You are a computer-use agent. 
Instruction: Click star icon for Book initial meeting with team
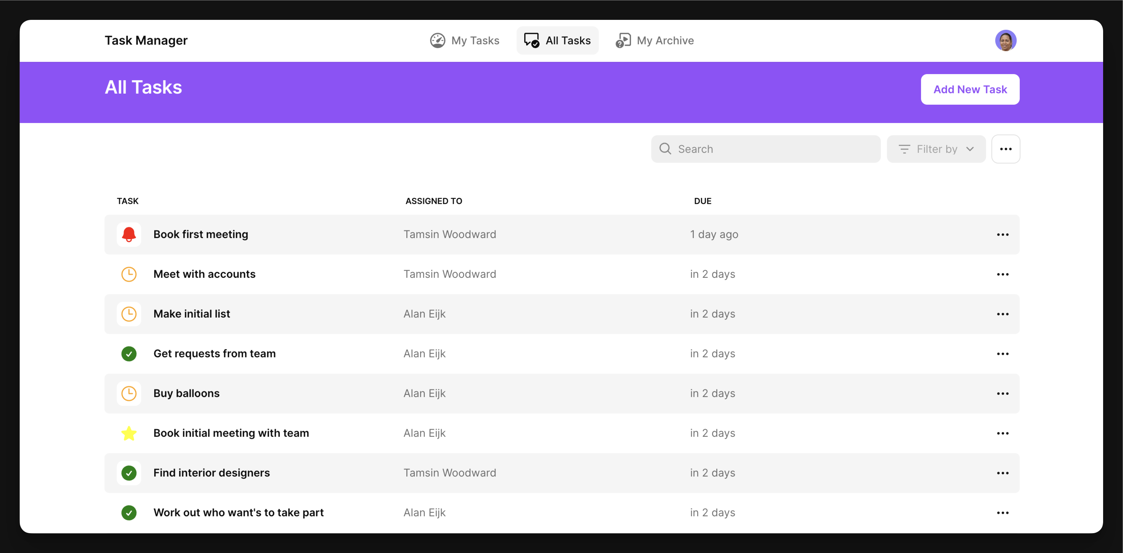tap(129, 433)
